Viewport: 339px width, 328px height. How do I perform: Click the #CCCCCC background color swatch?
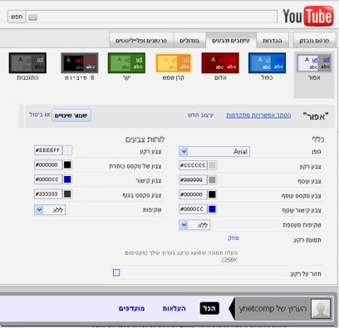coord(212,165)
